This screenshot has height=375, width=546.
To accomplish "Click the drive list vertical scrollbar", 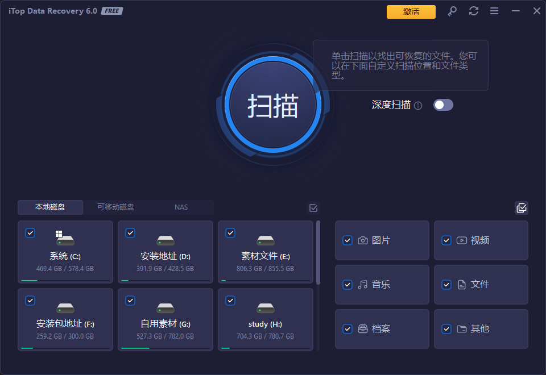I will pyautogui.click(x=318, y=253).
